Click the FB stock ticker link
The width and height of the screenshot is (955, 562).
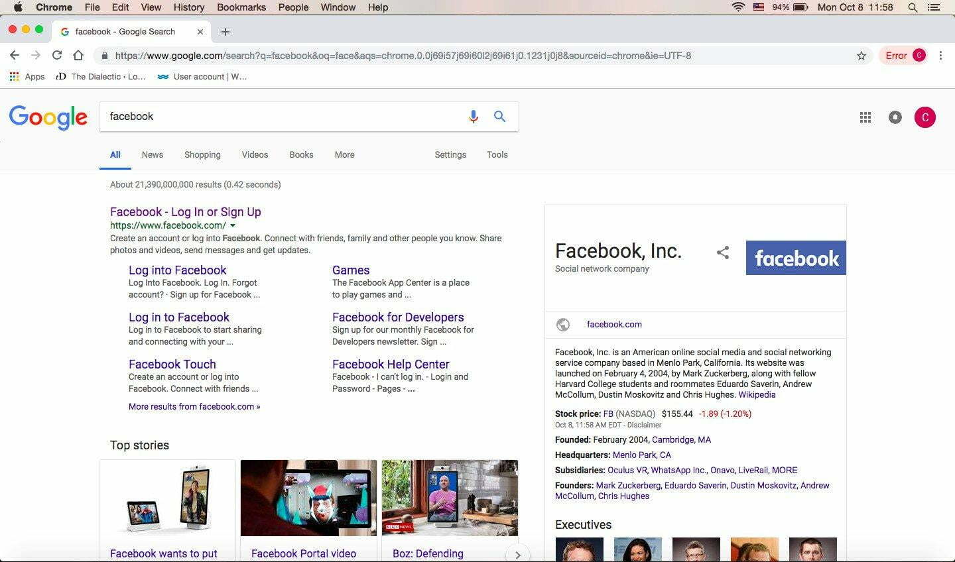click(x=608, y=414)
